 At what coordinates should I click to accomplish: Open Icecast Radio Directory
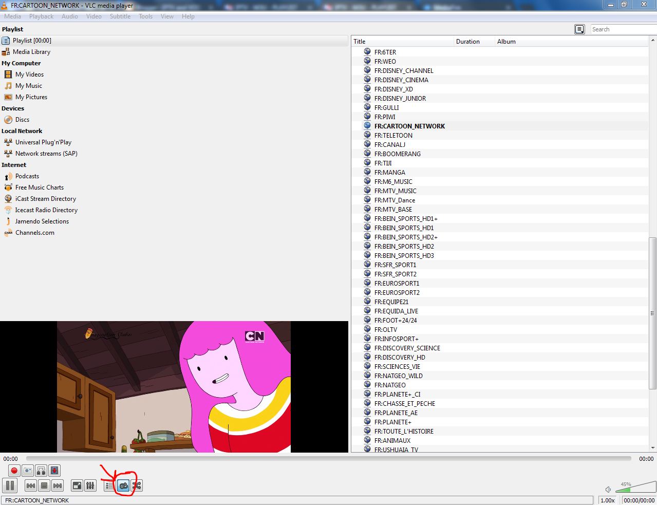coord(46,210)
